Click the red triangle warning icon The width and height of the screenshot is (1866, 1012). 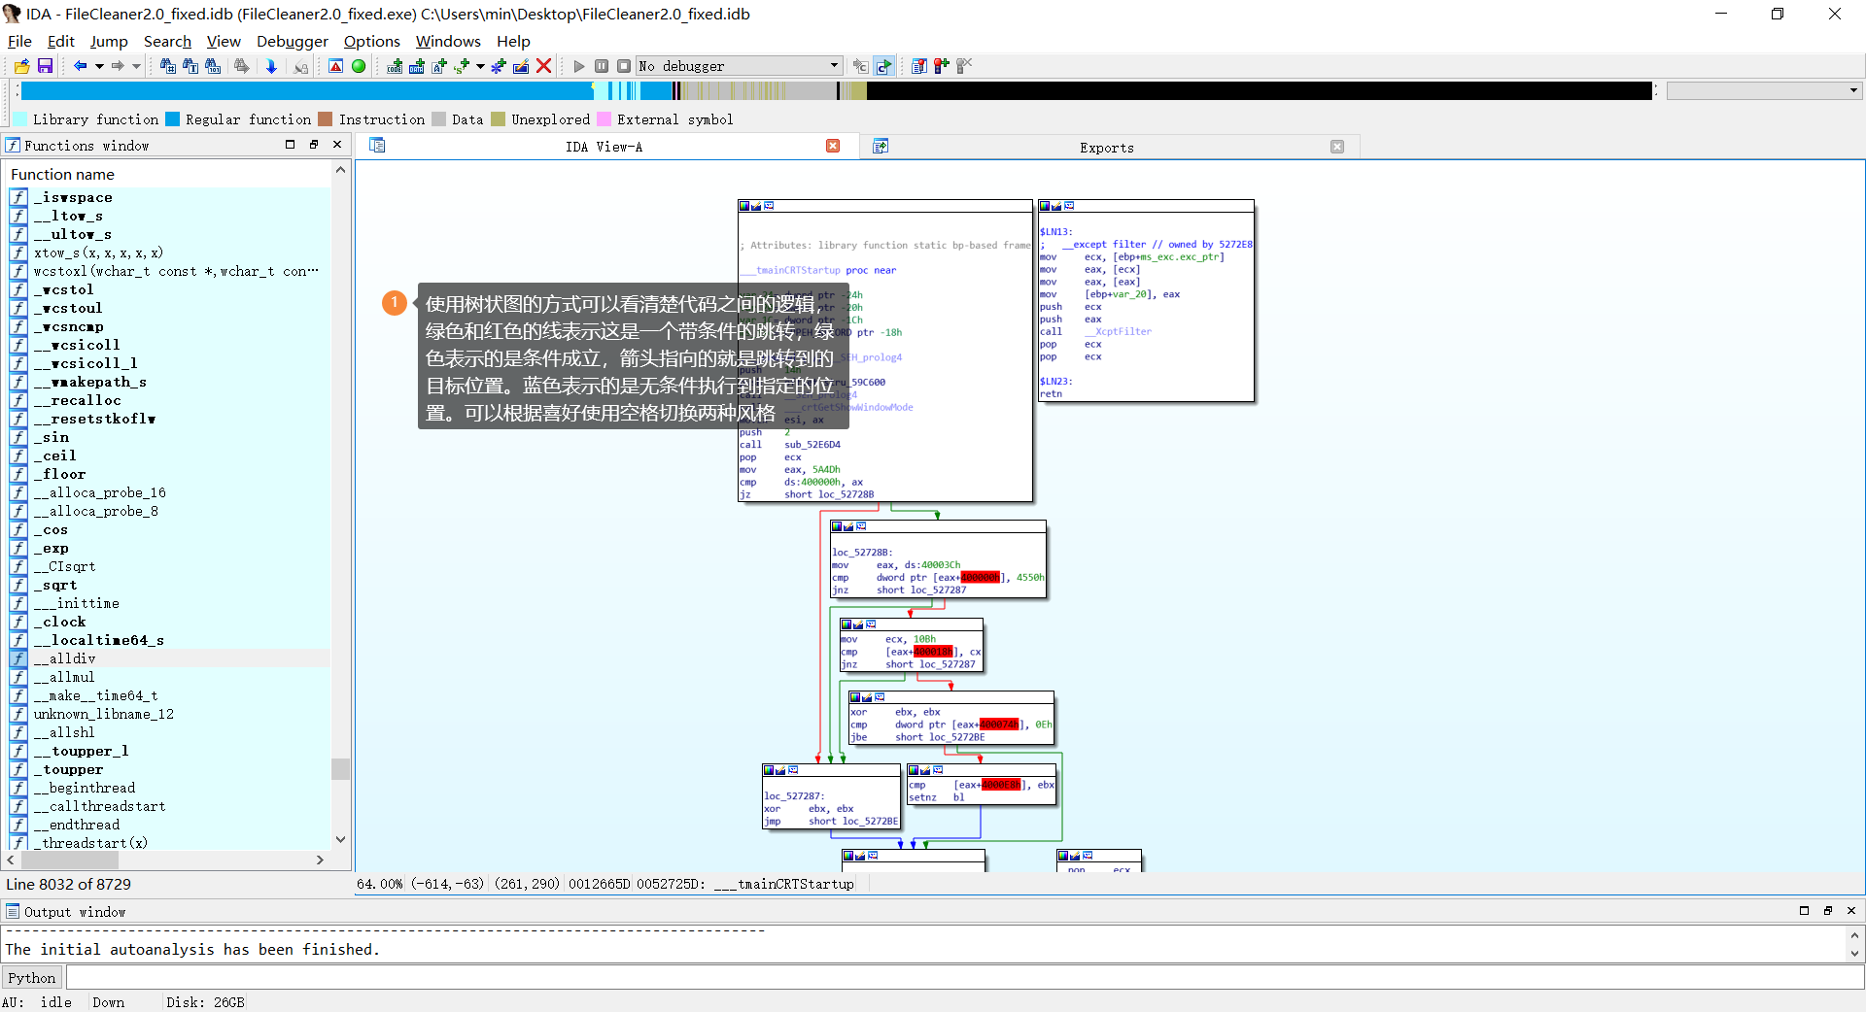(x=335, y=66)
